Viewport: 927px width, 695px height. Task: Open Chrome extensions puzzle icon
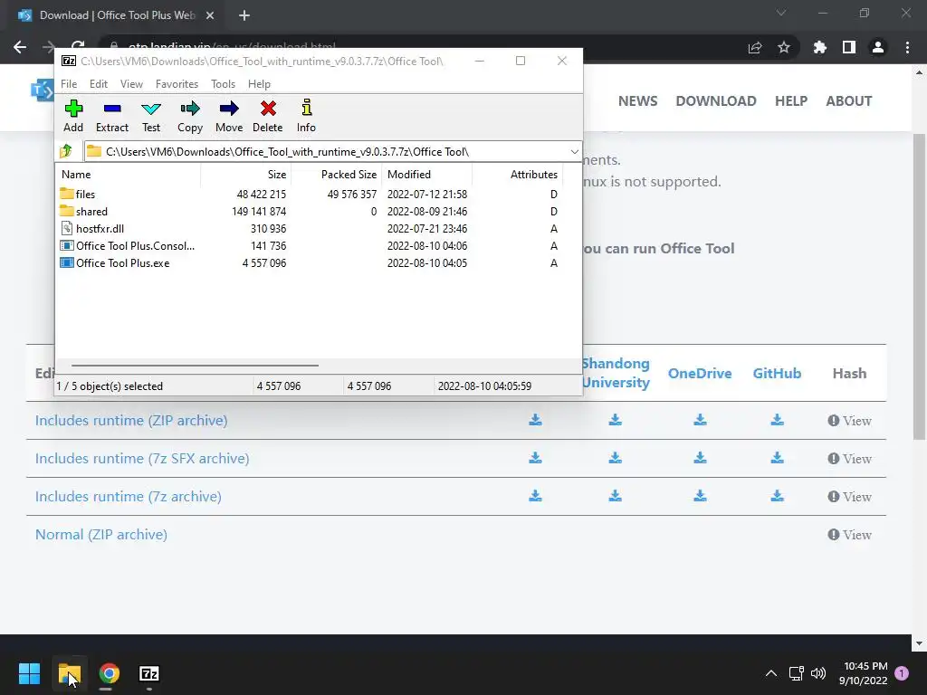pyautogui.click(x=820, y=47)
